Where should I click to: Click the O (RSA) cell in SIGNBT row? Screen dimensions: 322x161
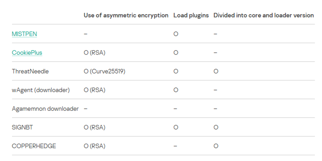[95, 127]
